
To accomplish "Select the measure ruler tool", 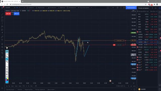I will (x=2, y=37).
